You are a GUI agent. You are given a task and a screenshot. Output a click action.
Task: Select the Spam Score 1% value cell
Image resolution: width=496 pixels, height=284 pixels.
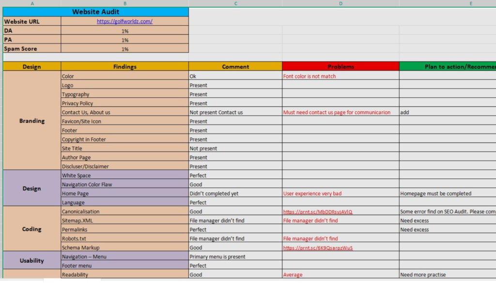tap(124, 49)
